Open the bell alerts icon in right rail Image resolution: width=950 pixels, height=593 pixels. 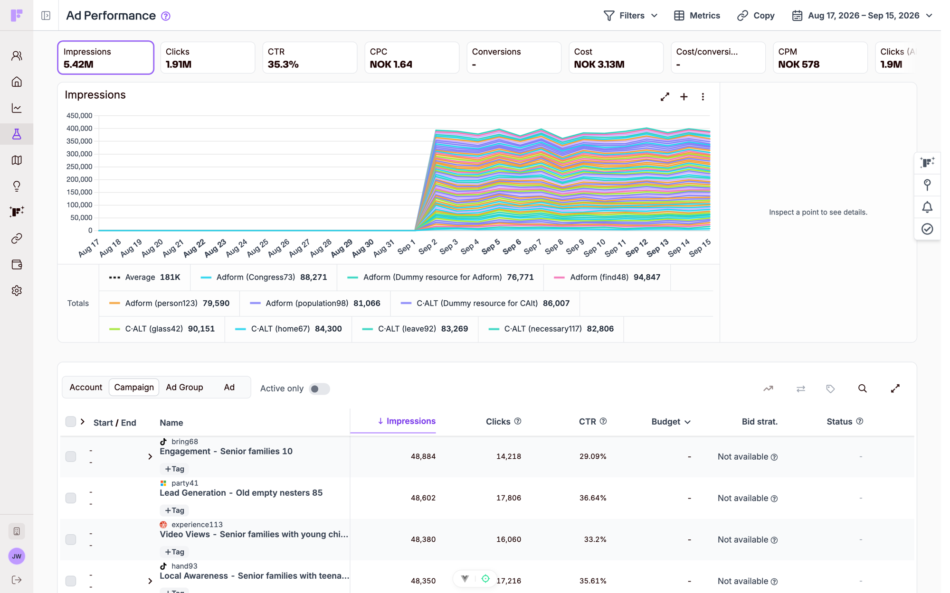(927, 207)
